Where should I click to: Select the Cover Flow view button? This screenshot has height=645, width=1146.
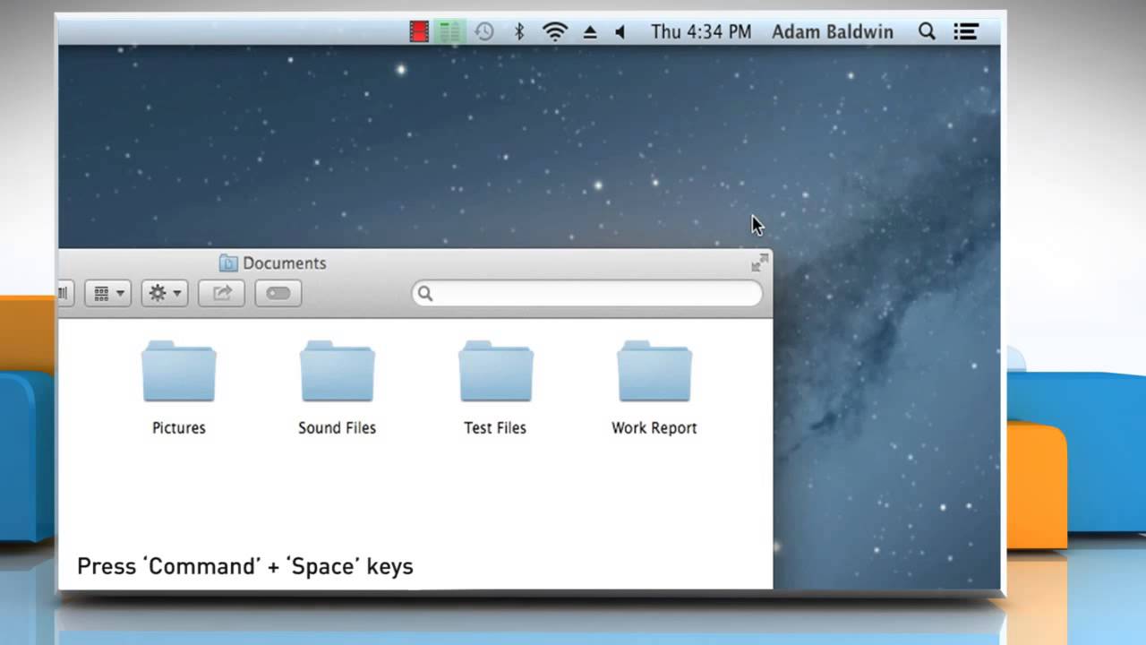click(64, 293)
